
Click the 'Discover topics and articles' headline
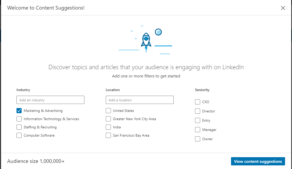[x=146, y=67]
